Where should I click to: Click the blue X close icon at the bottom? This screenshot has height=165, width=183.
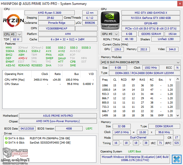click(177, 159)
